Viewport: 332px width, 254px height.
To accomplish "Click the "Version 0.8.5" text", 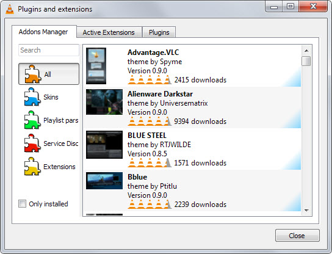I will click(x=147, y=154).
